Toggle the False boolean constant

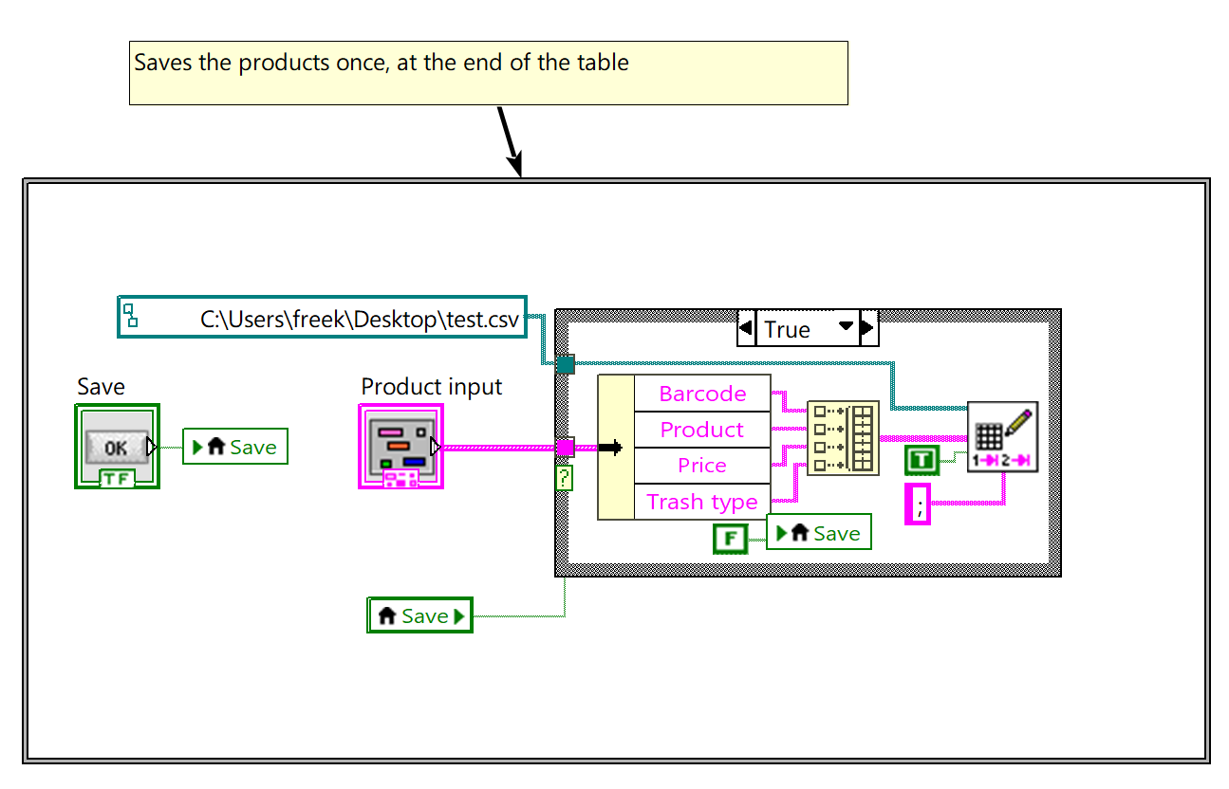[730, 540]
